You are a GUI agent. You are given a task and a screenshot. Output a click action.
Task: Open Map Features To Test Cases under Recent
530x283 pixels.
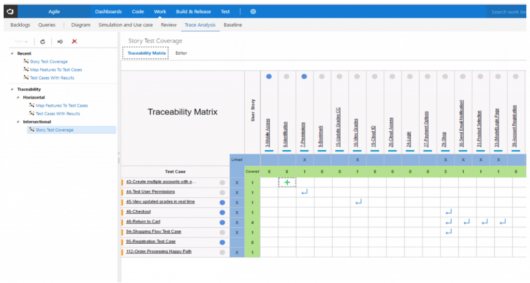pyautogui.click(x=56, y=70)
